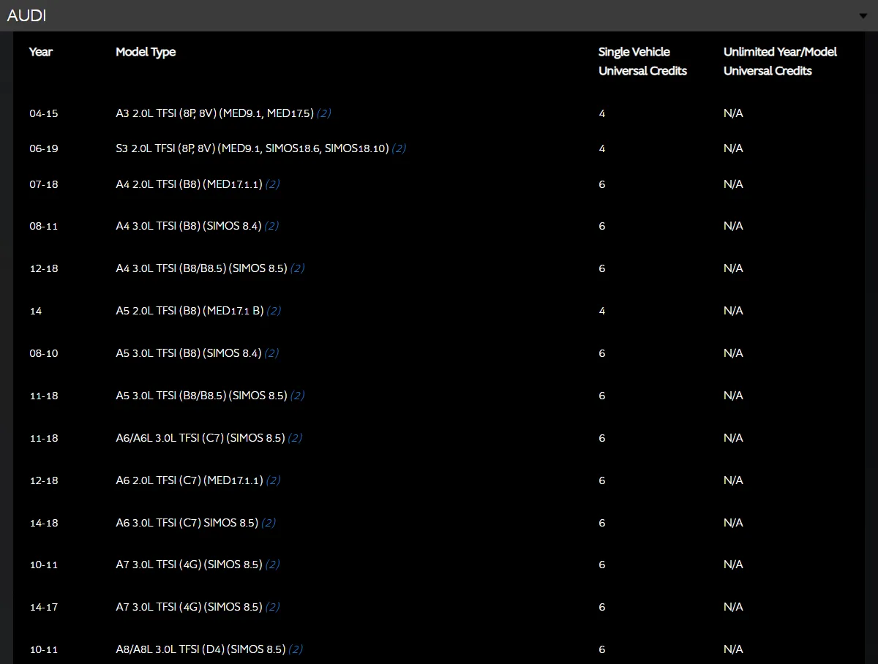878x664 pixels.
Task: Click credits value 4 in S3 row
Action: click(x=602, y=148)
